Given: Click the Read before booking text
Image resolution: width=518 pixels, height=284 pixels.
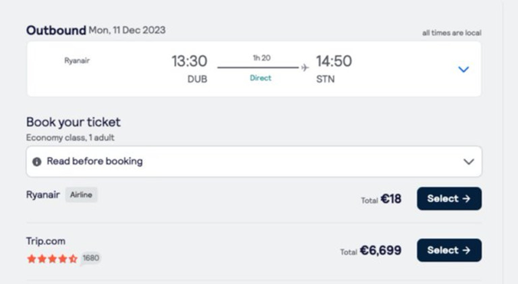Looking at the screenshot, I should 94,162.
